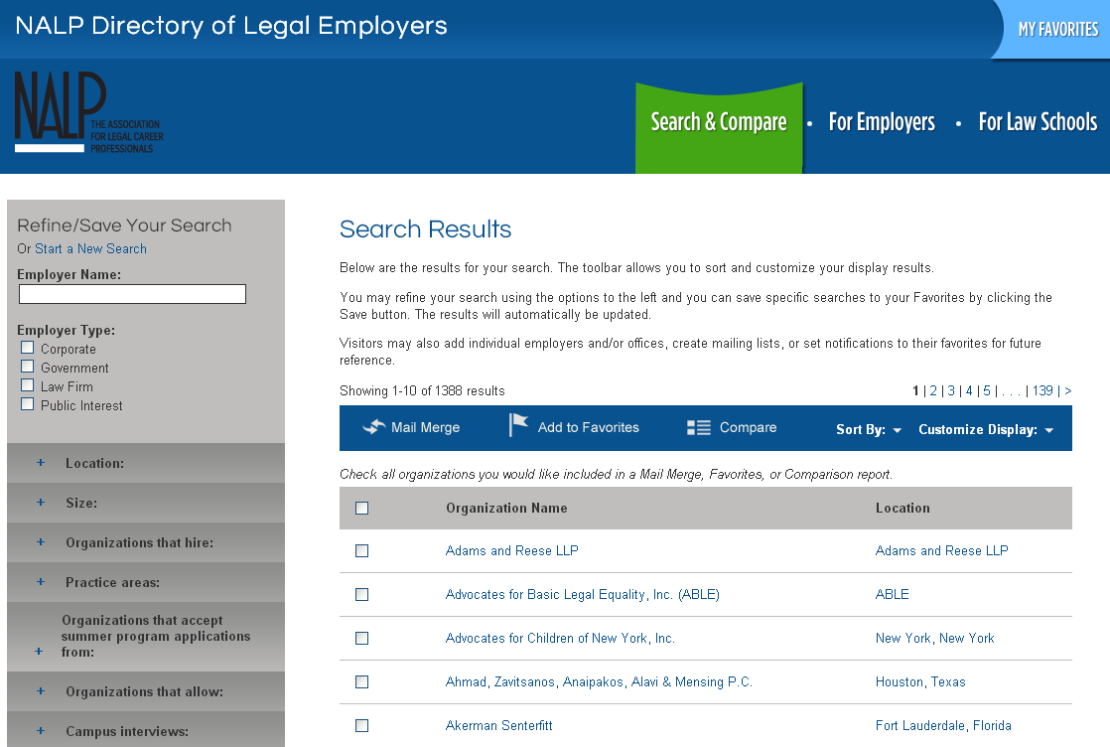Click the Employer Name input field
The height and width of the screenshot is (747, 1110).
132,294
